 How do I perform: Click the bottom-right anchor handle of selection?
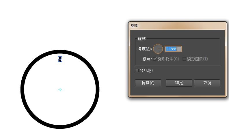pos(61,61)
